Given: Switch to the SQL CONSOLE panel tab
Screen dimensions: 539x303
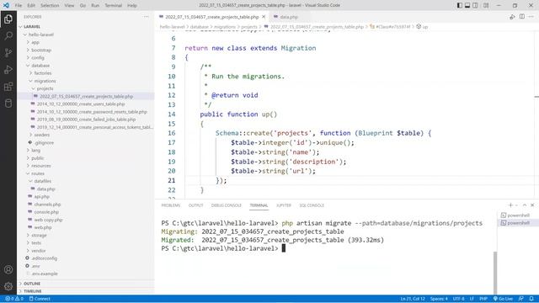Looking at the screenshot, I should point(312,205).
